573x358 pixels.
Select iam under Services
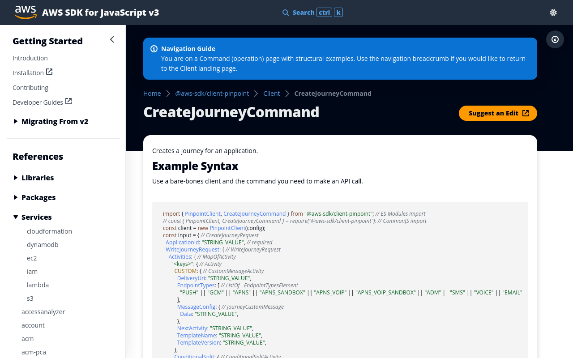[32, 272]
